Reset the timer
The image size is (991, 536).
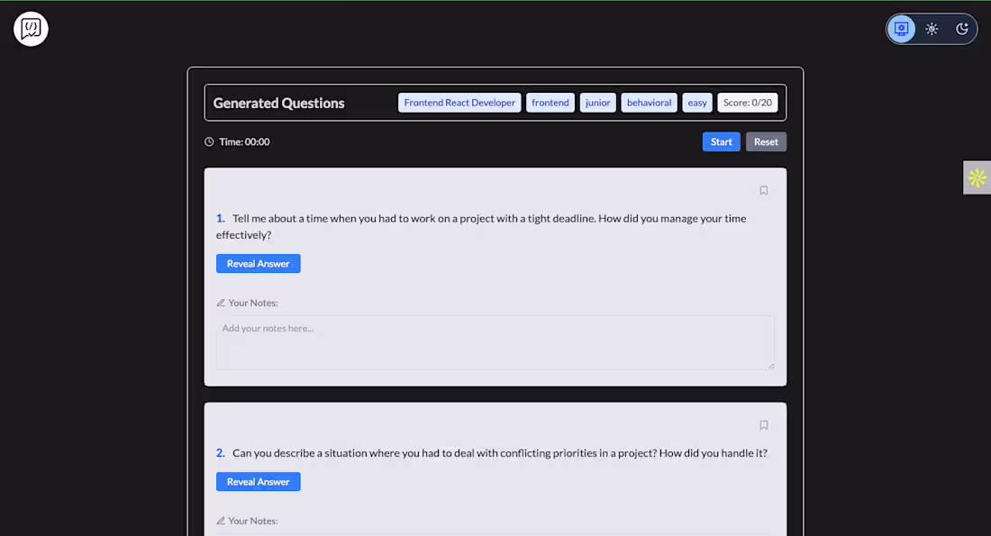click(x=766, y=141)
